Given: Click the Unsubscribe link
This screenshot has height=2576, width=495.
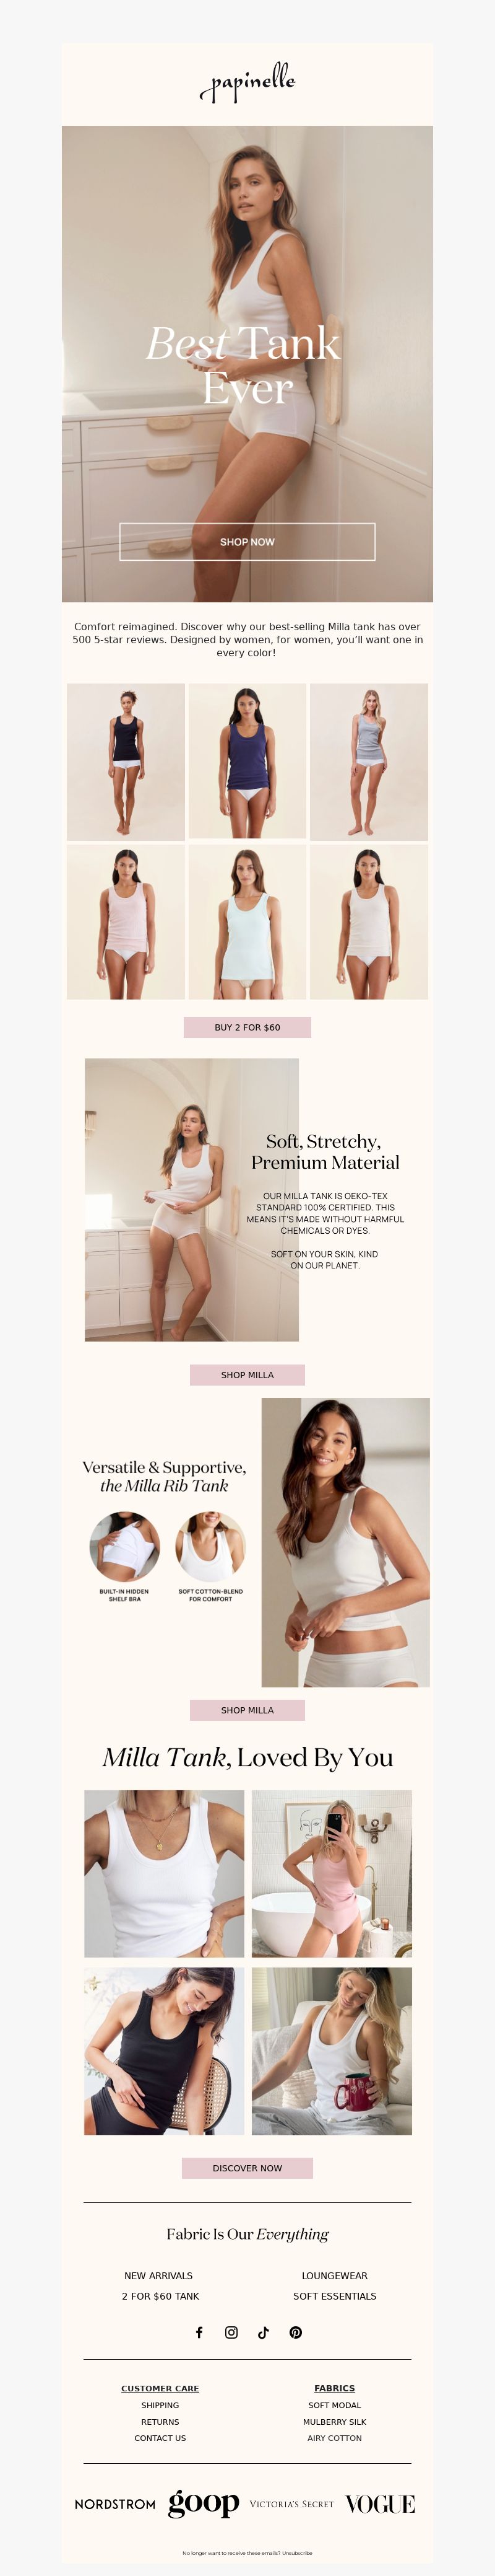Looking at the screenshot, I should 298,2553.
